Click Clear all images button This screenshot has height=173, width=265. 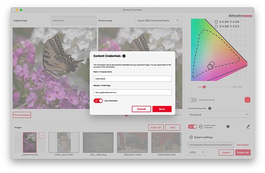[x=156, y=128]
